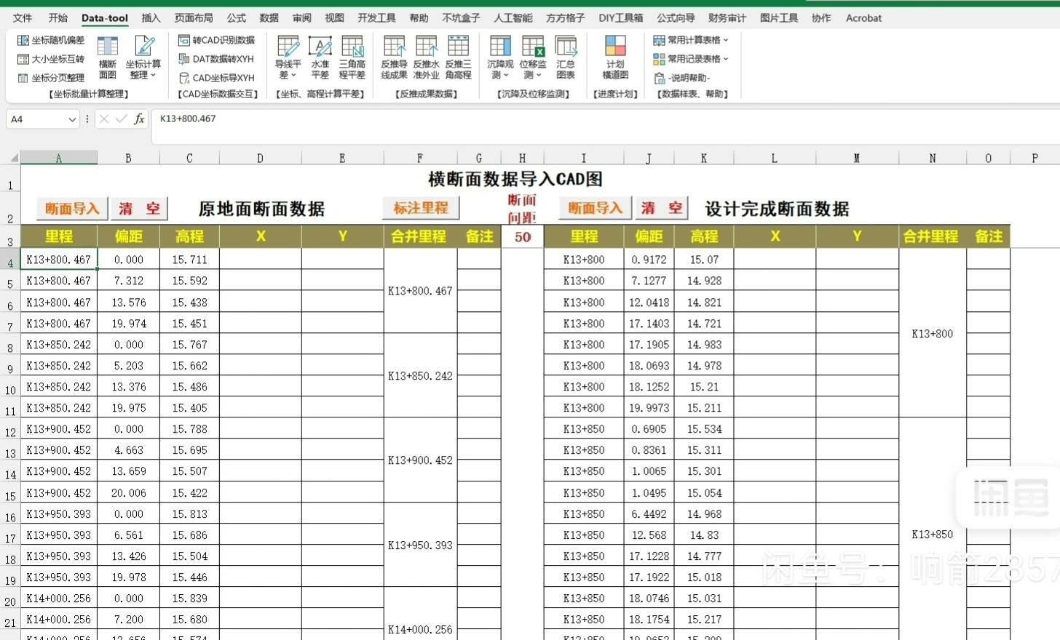Select cell containing 20.006
Viewport: 1060px width, 640px height.
tap(128, 493)
